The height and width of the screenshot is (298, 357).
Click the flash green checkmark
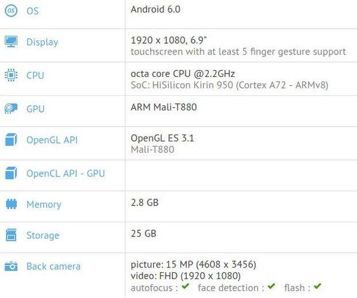coord(317,287)
